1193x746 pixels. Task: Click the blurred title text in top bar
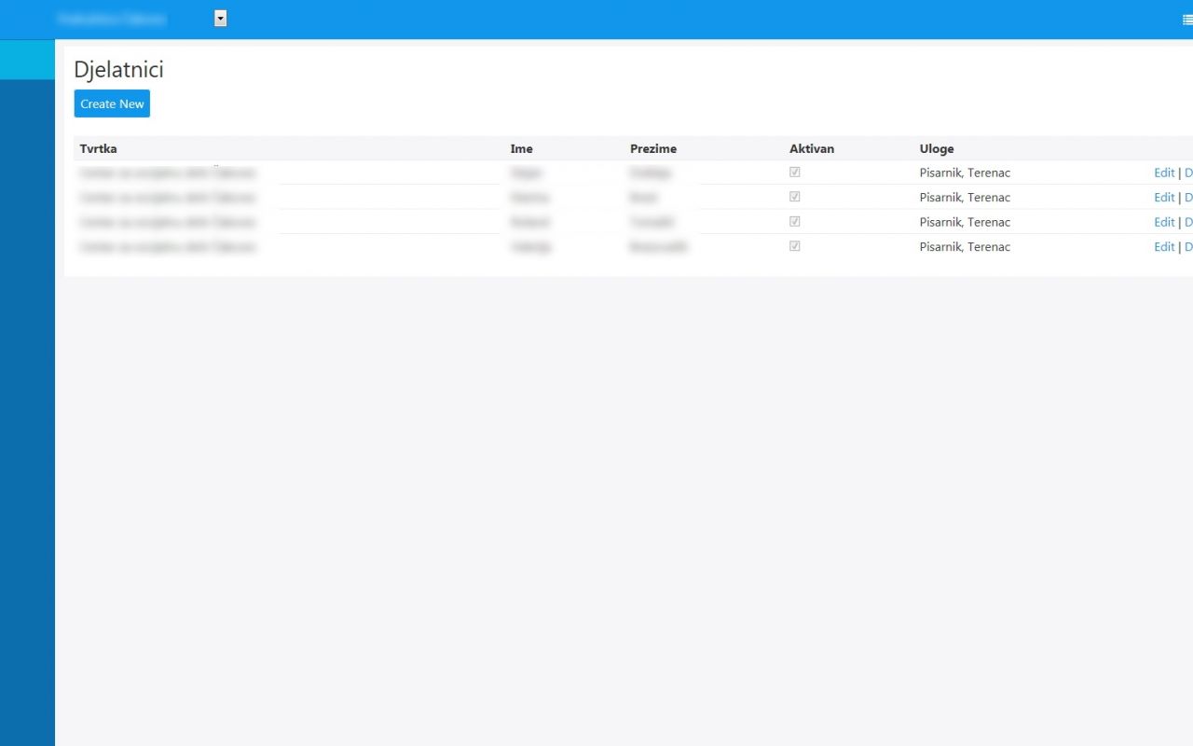(x=112, y=19)
